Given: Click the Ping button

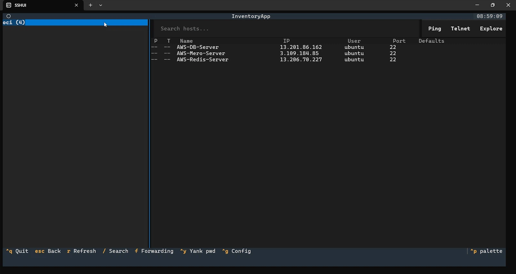Looking at the screenshot, I should 434,29.
